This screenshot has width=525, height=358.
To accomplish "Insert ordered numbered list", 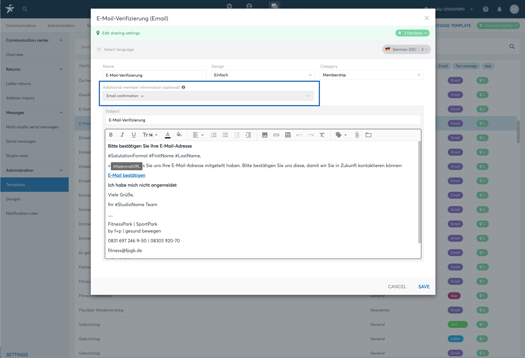I will (214, 135).
